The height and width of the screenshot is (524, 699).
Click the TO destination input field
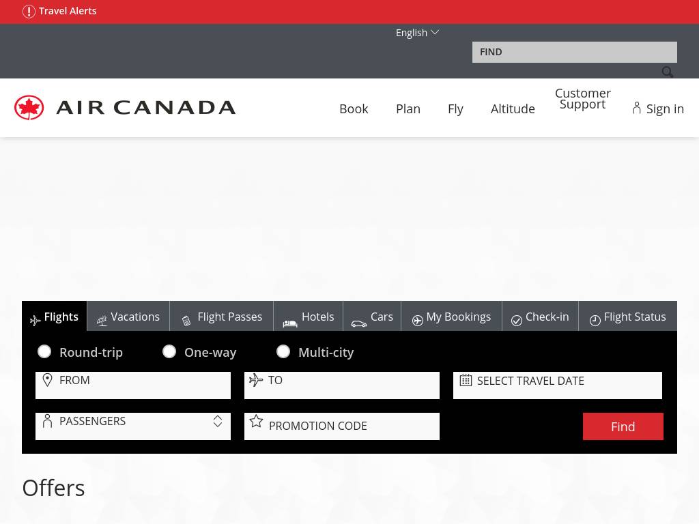click(x=342, y=385)
